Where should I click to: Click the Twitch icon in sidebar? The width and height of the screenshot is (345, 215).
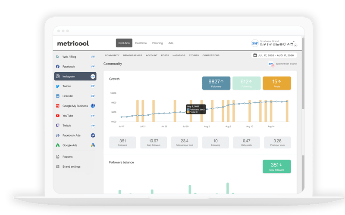tap(58, 126)
